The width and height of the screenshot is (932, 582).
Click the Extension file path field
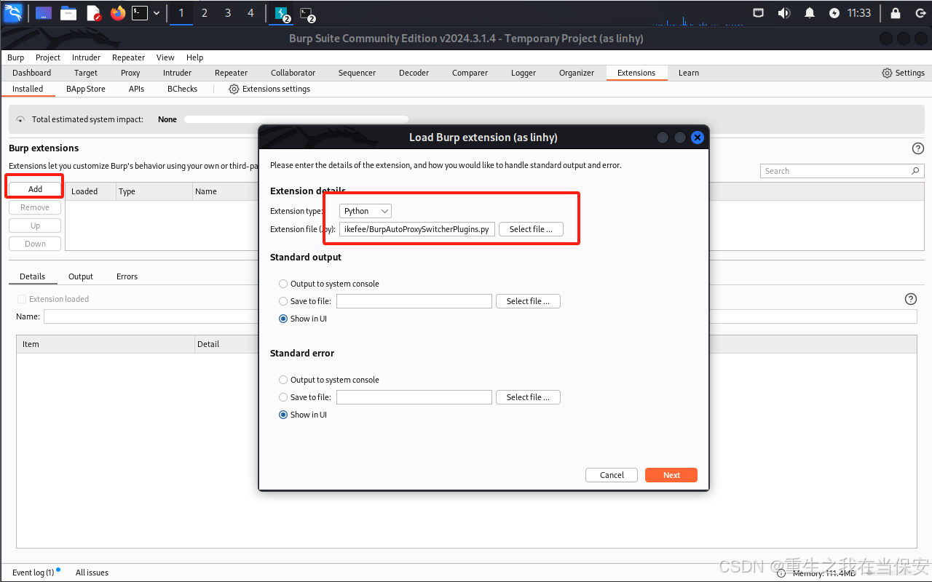417,229
